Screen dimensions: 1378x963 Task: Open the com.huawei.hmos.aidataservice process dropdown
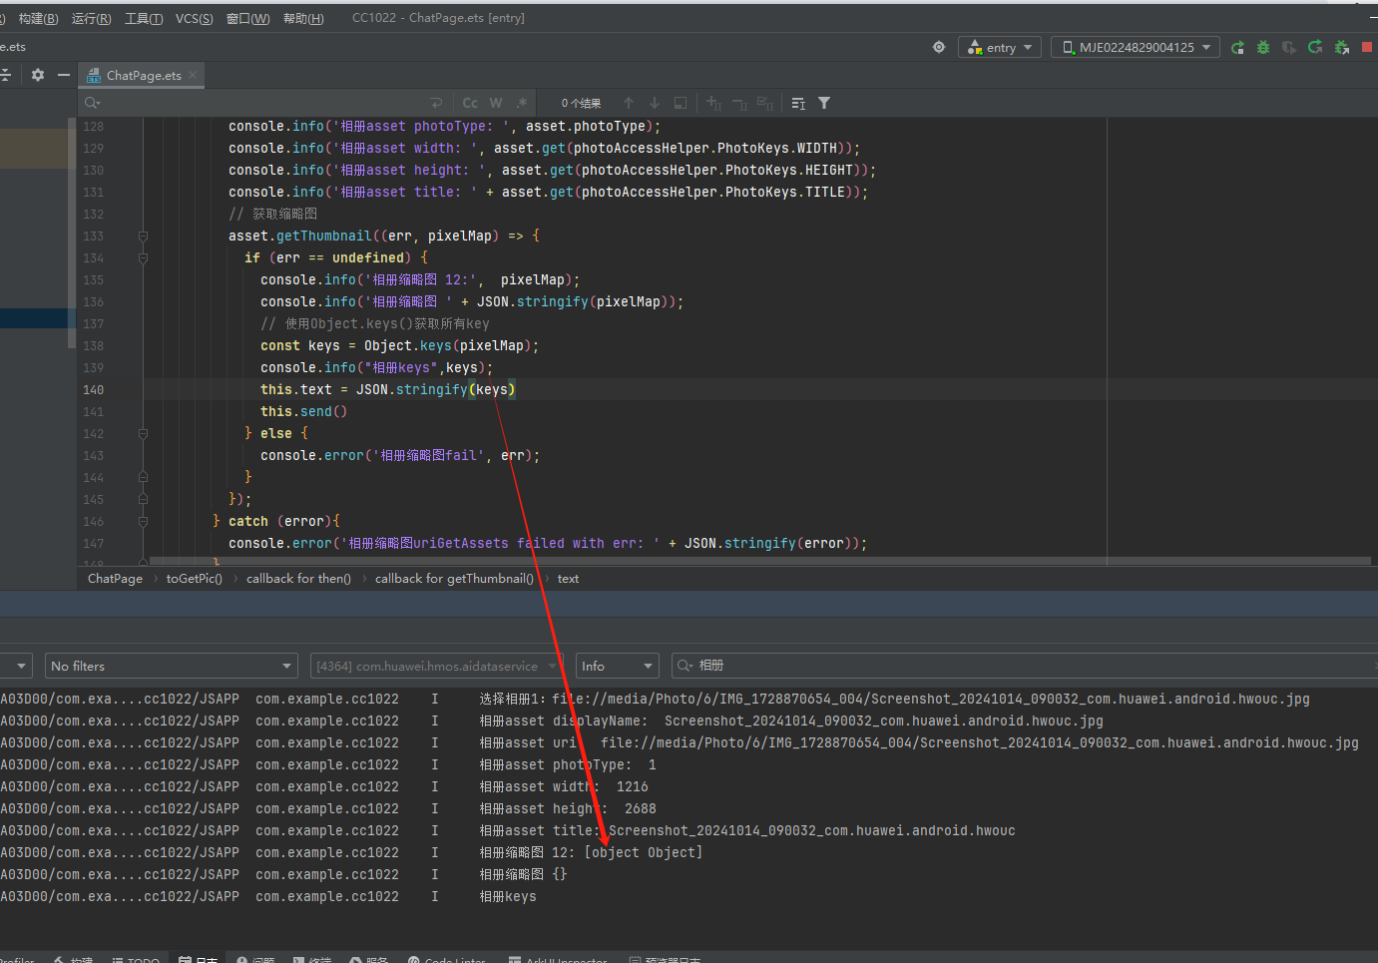[x=435, y=666]
